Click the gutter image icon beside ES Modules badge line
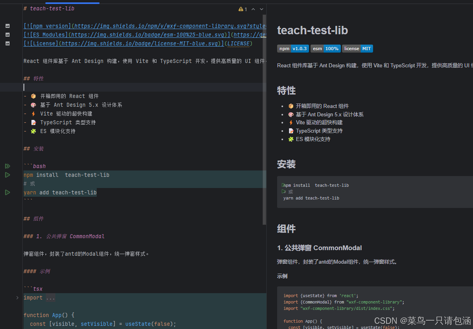This screenshot has width=473, height=329. tap(8, 35)
